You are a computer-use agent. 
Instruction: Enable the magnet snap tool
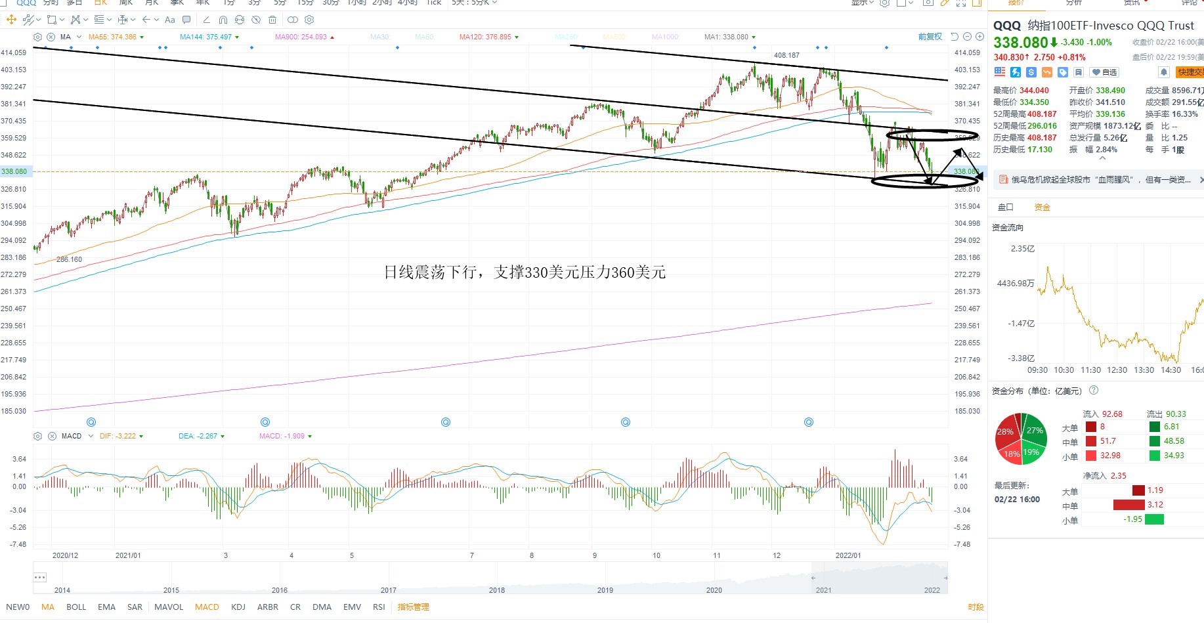click(x=223, y=20)
